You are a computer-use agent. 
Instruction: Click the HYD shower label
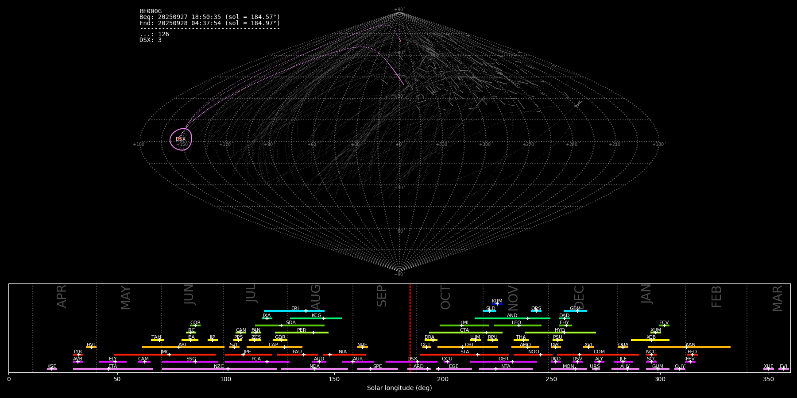click(560, 330)
